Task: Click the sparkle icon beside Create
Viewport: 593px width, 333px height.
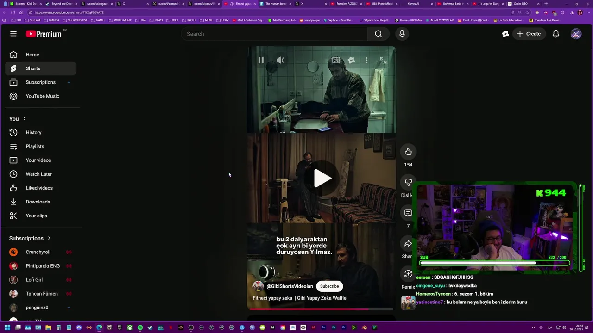Action: (505, 34)
